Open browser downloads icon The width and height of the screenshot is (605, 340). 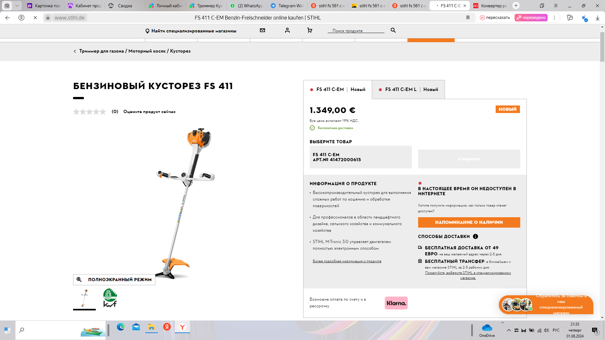point(597,18)
